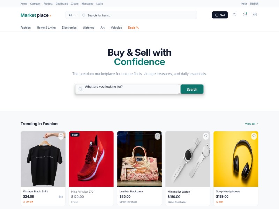
Task: Open the Minimalist Watch product image
Action: pos(188,159)
